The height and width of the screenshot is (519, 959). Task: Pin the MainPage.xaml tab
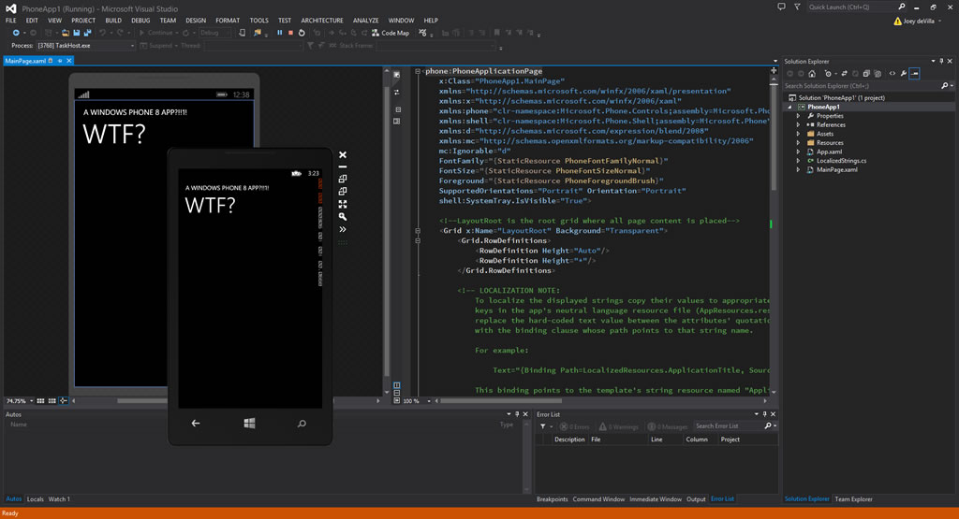(x=59, y=61)
